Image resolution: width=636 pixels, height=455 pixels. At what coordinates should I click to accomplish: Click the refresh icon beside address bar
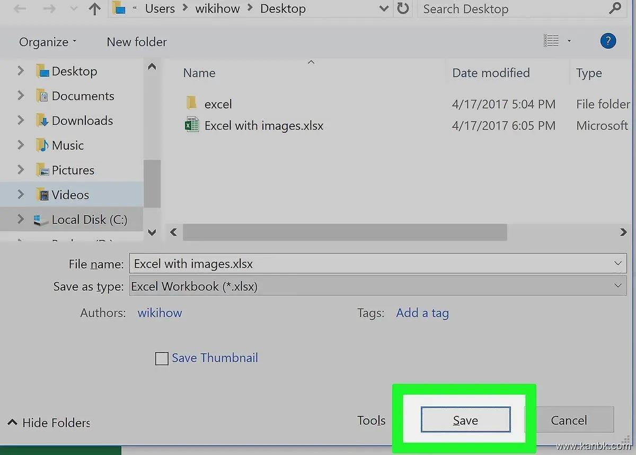click(x=403, y=9)
